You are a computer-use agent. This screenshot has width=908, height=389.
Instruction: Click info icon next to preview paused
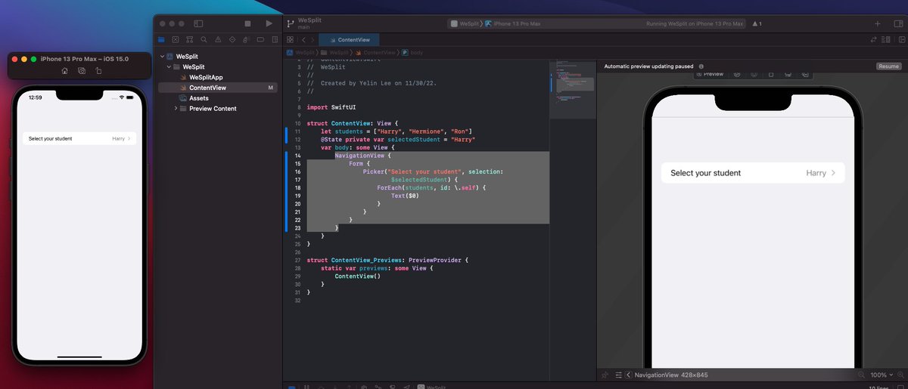[x=701, y=66]
